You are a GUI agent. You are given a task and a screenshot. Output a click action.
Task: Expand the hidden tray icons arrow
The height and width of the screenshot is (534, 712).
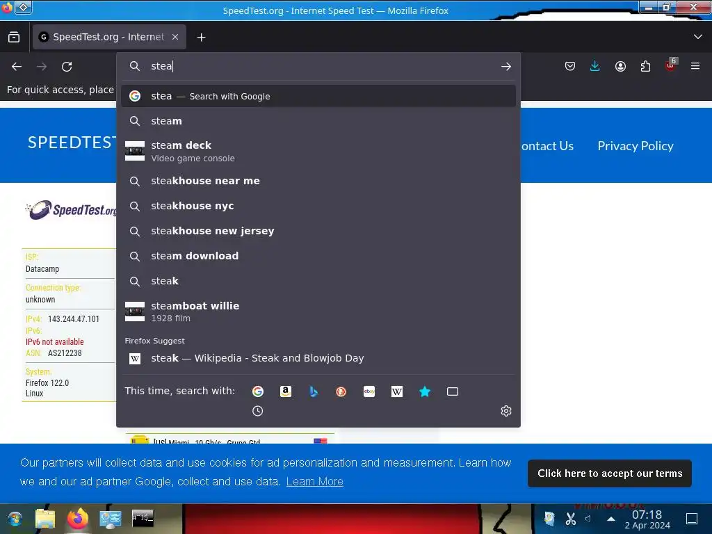click(x=611, y=519)
